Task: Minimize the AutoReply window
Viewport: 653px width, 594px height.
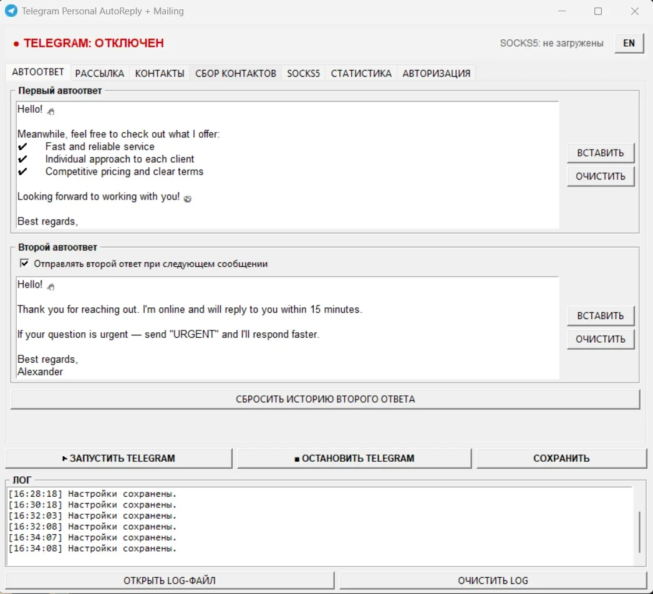Action: (x=562, y=11)
